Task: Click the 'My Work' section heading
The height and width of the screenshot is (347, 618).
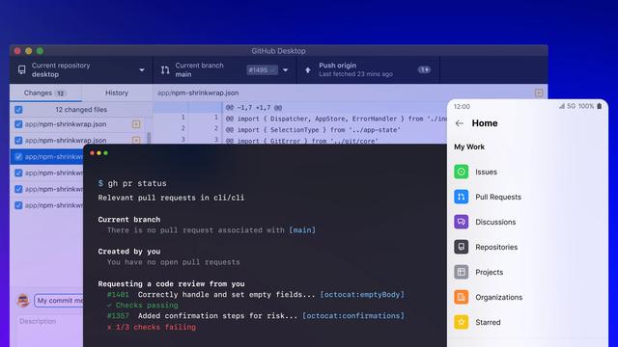Action: [469, 147]
